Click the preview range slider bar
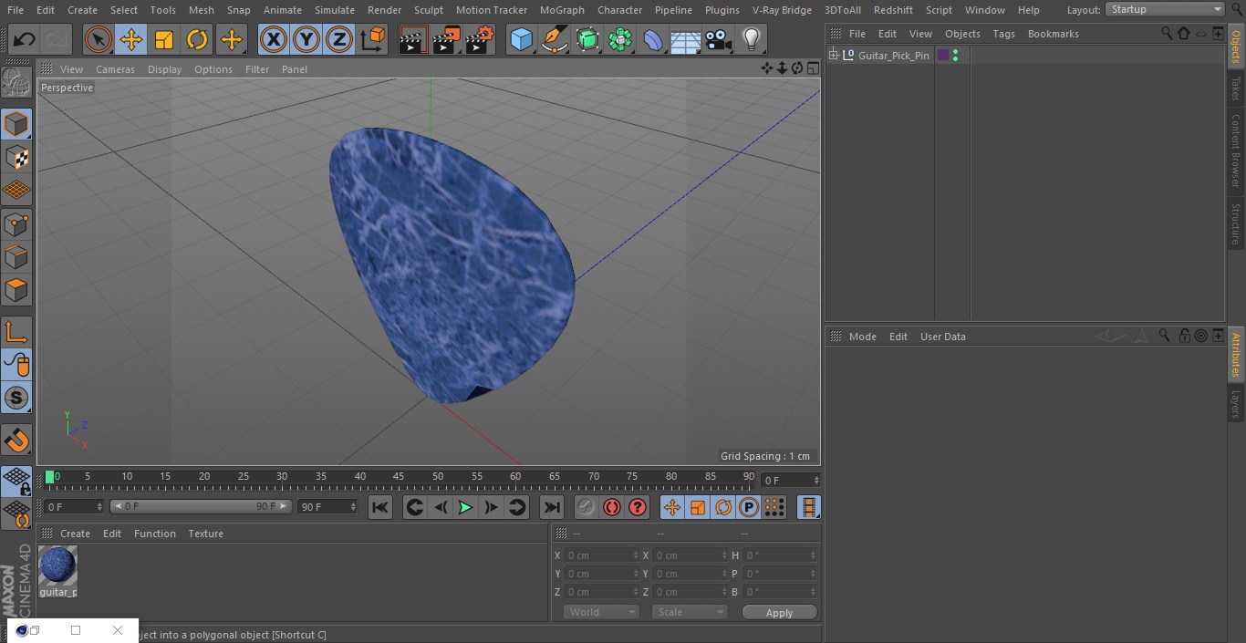1246x643 pixels. 201,506
